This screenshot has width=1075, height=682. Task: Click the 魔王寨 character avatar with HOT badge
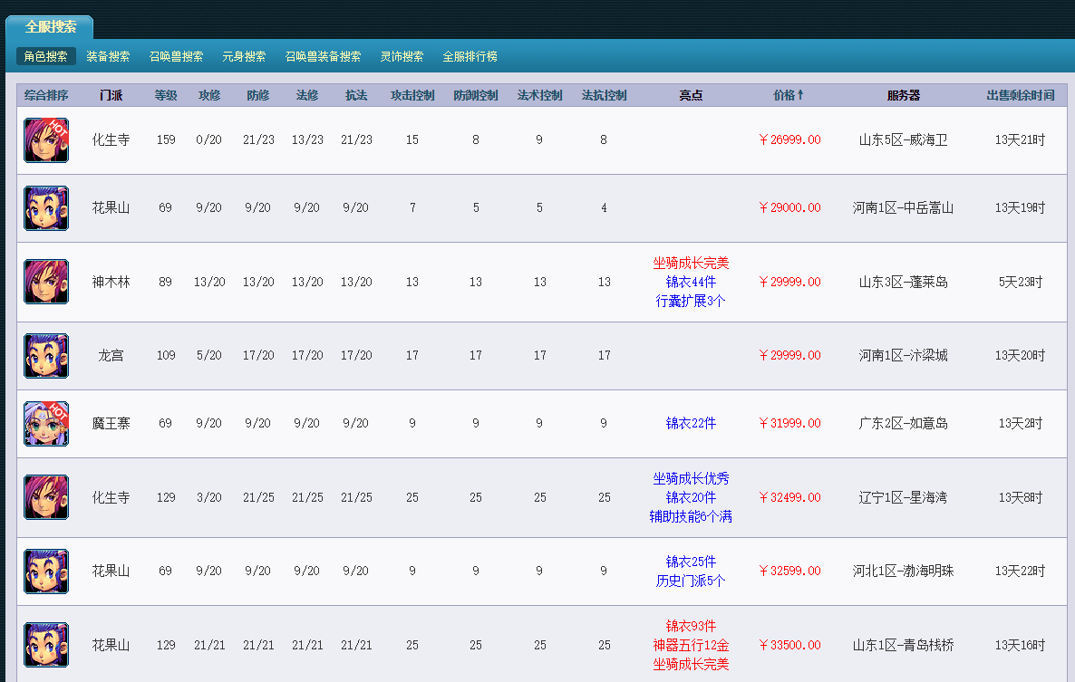tap(46, 424)
